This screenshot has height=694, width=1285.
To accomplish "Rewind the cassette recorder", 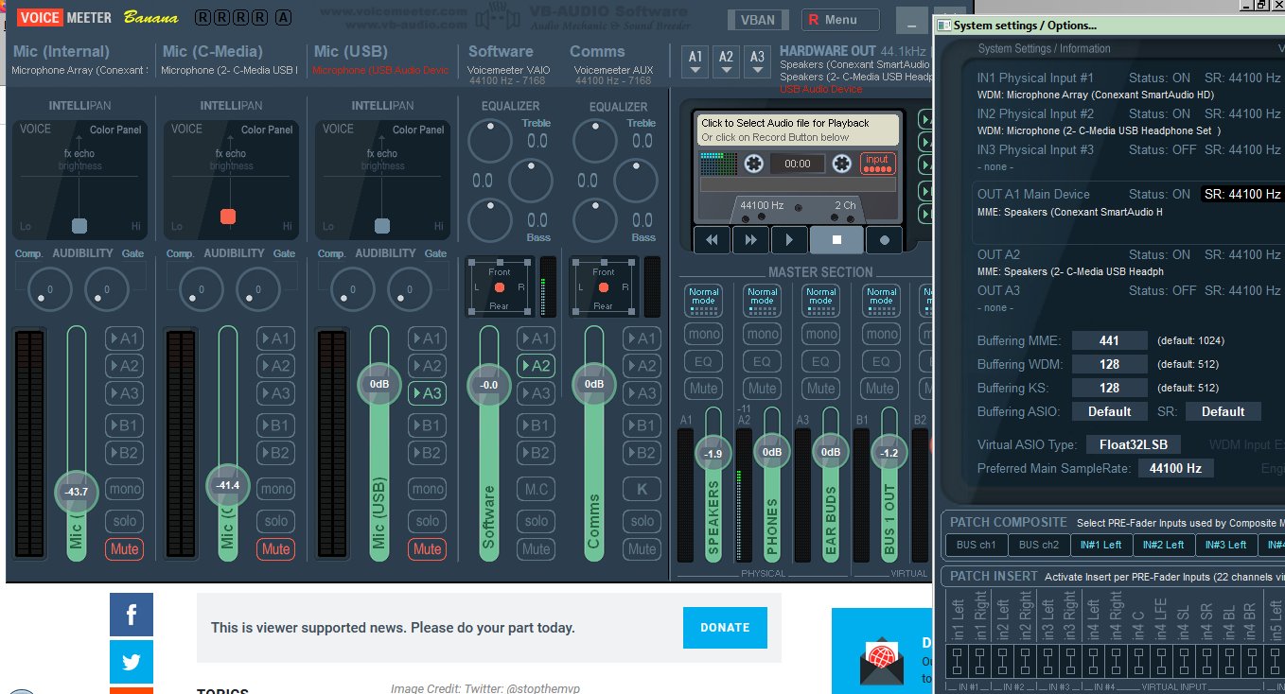I will pos(712,240).
